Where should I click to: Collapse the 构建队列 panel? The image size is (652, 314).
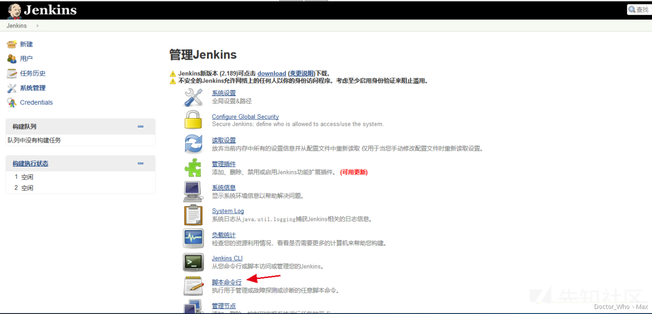140,127
